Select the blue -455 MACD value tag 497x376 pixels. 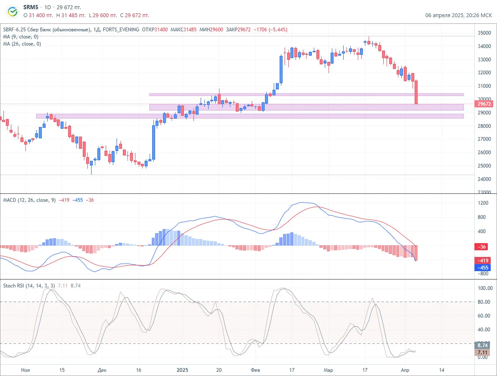click(483, 268)
